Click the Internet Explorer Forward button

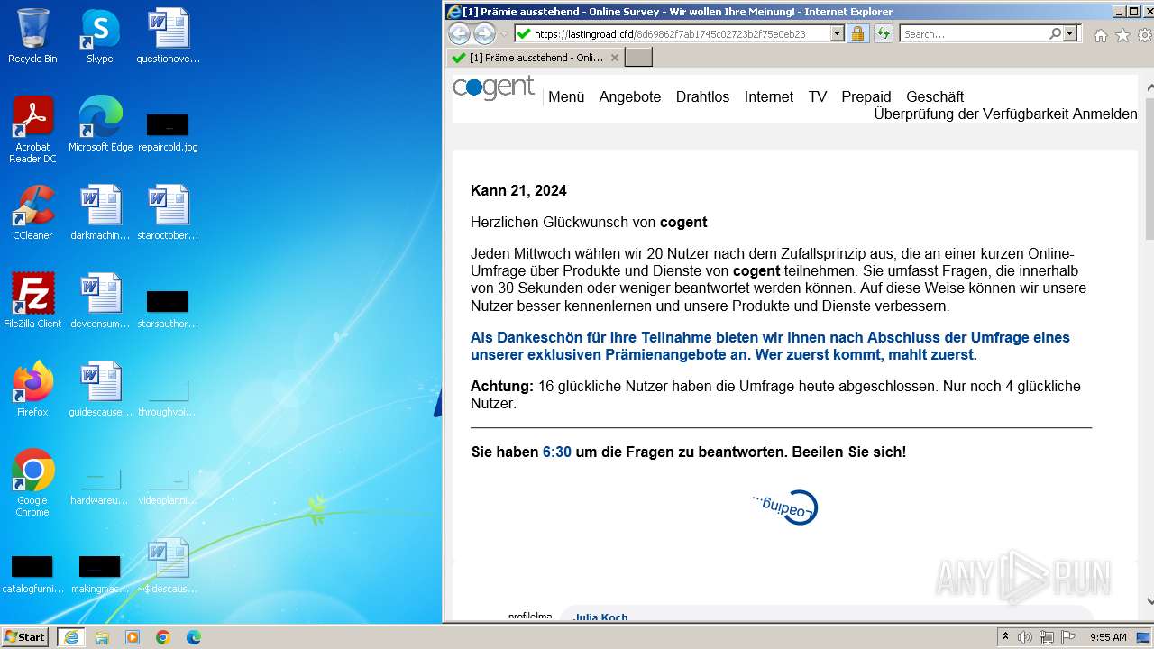click(484, 33)
